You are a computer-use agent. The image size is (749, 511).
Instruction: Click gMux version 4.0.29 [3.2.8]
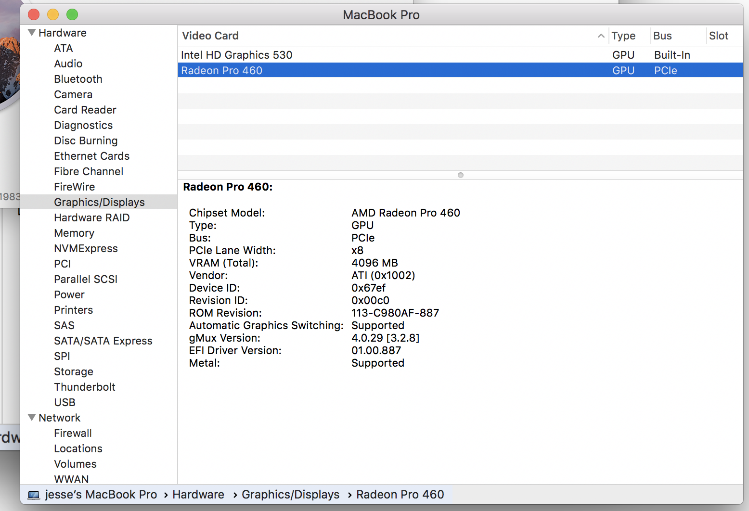click(385, 338)
